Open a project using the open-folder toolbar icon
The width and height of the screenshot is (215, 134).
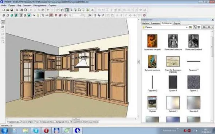(8, 10)
